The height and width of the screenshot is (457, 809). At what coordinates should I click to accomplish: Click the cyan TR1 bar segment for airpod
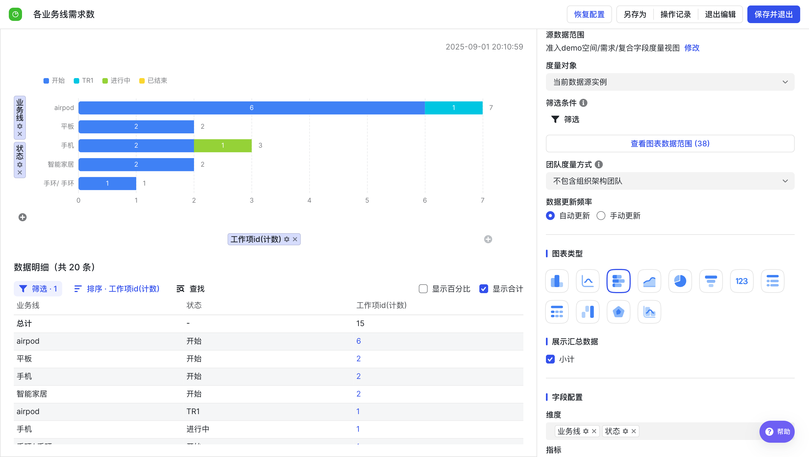coord(453,108)
